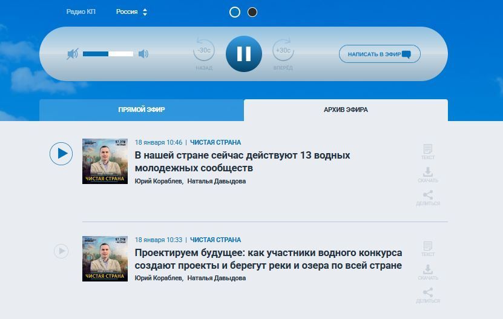Select the dark theme radio circle
Image resolution: width=503 pixels, height=319 pixels.
click(x=252, y=12)
